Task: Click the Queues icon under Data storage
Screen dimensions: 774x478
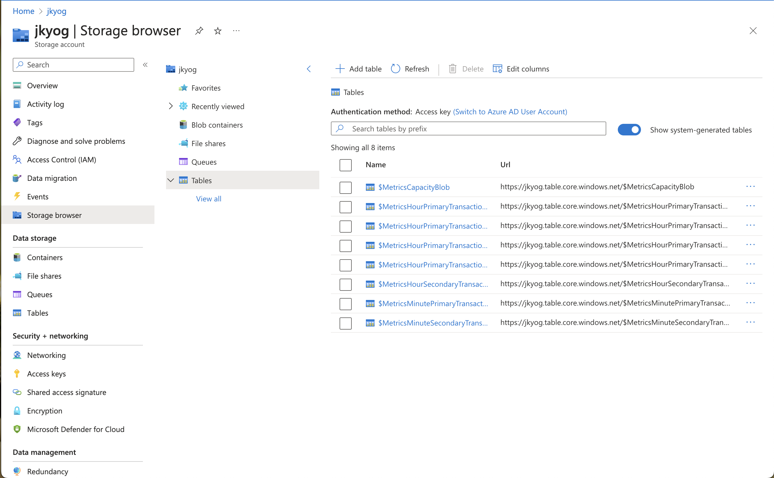Action: [17, 294]
